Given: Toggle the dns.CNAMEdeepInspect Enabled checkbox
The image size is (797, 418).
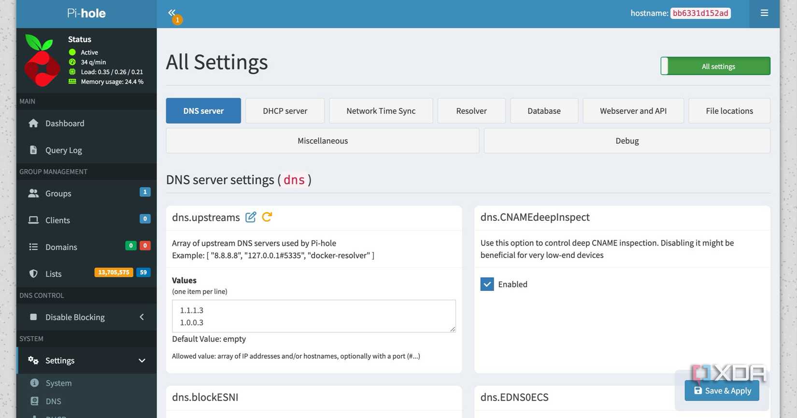Looking at the screenshot, I should pos(487,284).
